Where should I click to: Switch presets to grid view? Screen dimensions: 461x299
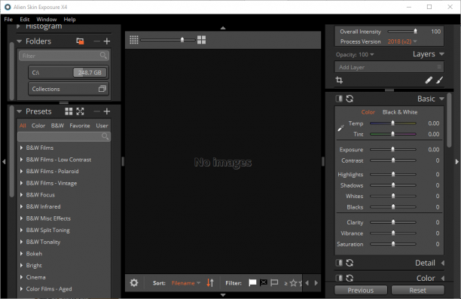click(69, 111)
